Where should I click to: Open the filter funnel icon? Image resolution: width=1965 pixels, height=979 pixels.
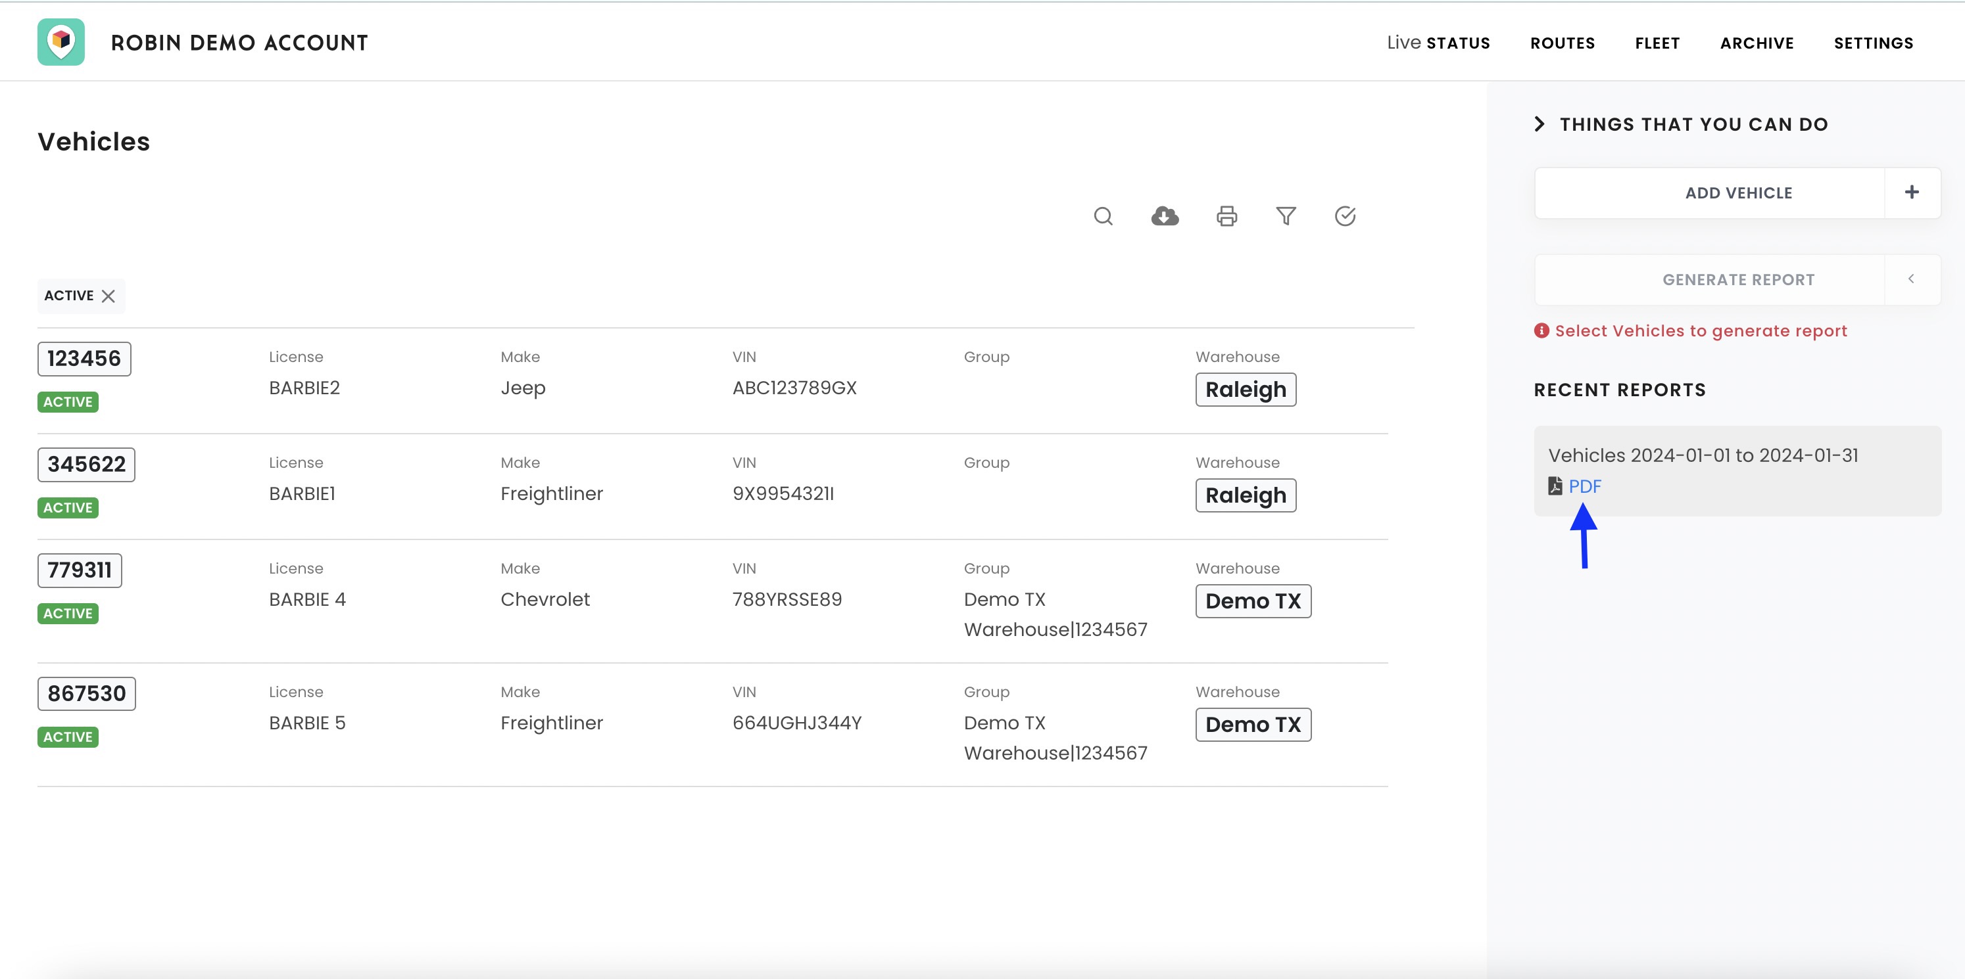(x=1285, y=216)
